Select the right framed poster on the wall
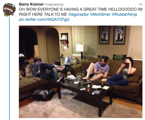This screenshot has height=120, width=145. click(119, 35)
